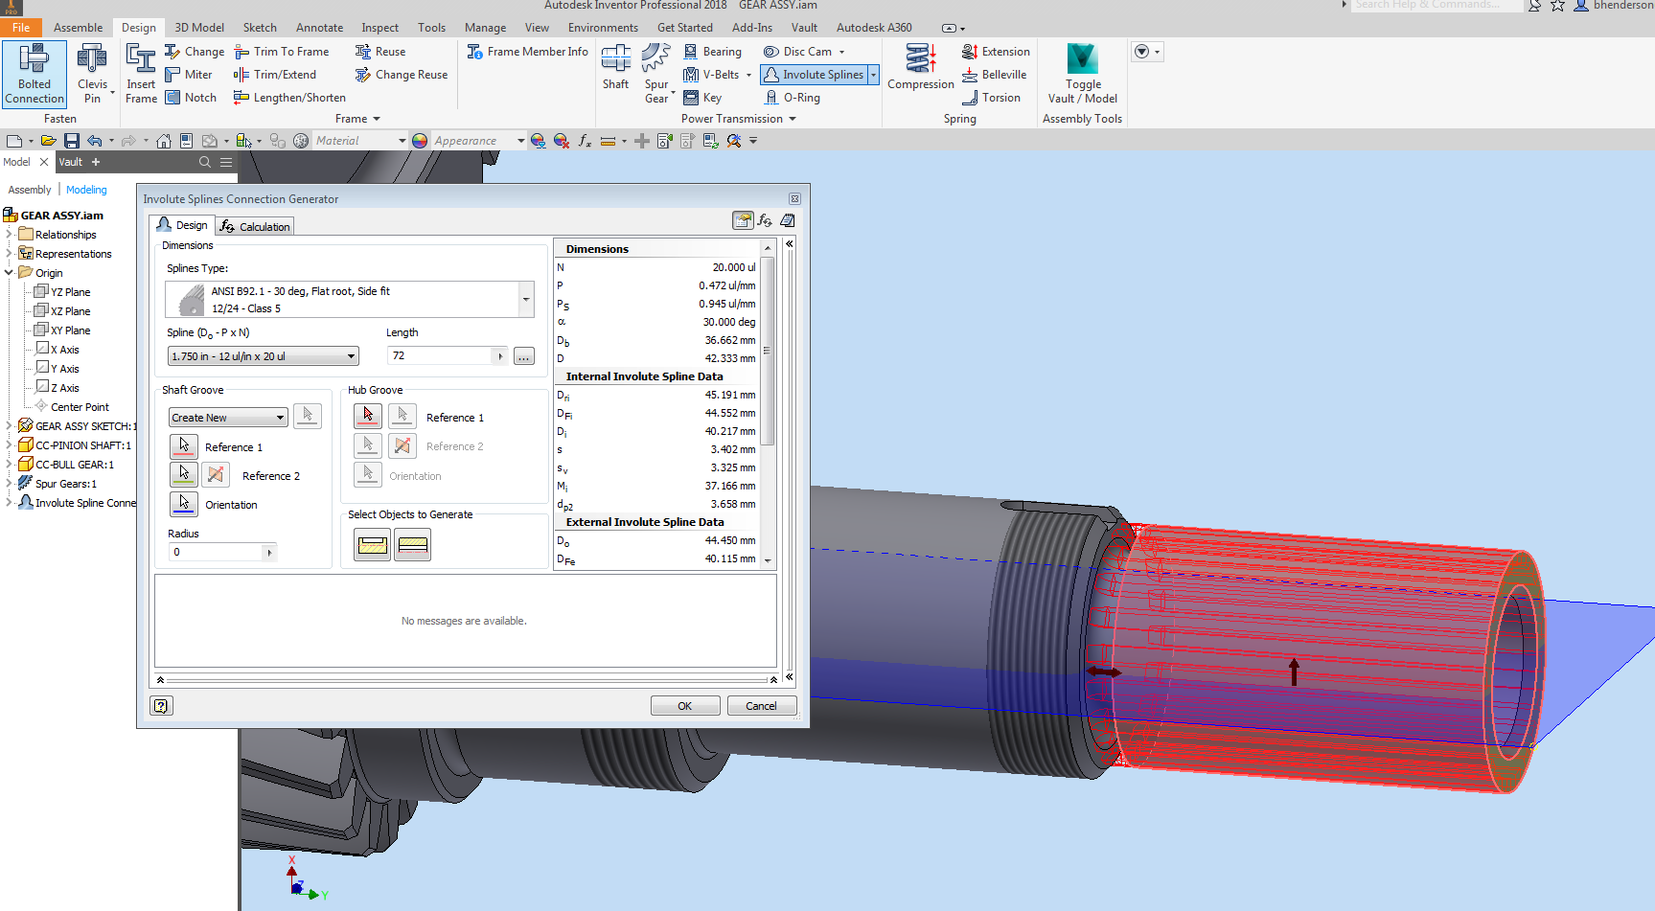Open the Environments tab
Viewport: 1655px width, 911px height.
(x=603, y=28)
